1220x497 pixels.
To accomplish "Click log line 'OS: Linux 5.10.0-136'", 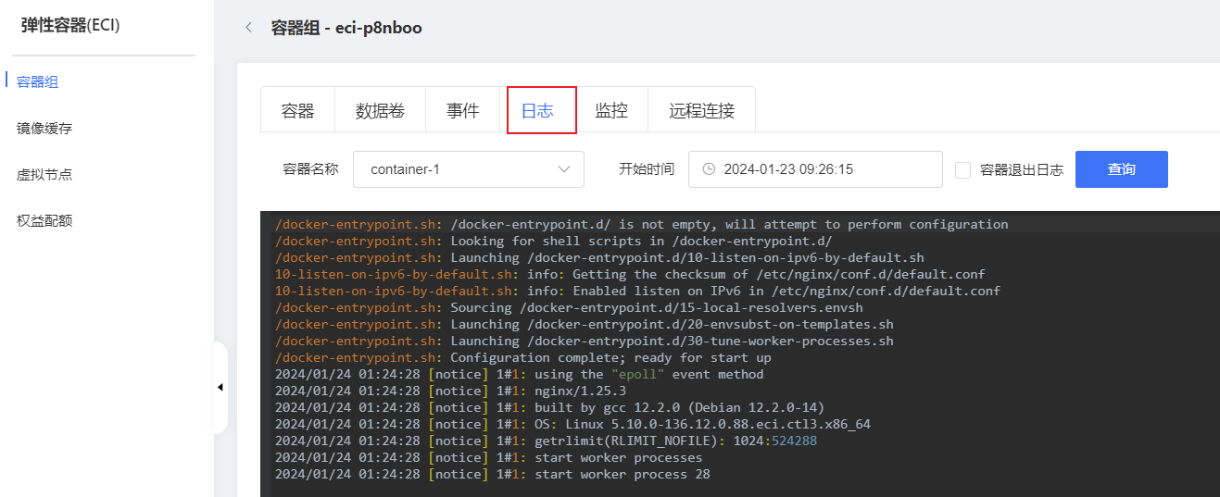I will [x=572, y=424].
